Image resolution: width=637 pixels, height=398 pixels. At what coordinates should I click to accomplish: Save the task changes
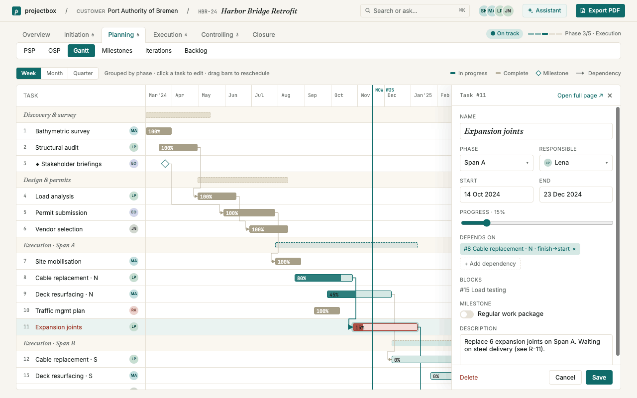click(599, 378)
